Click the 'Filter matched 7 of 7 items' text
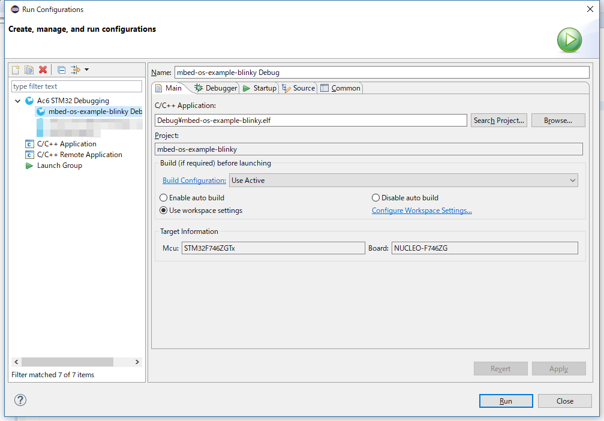 [53, 375]
